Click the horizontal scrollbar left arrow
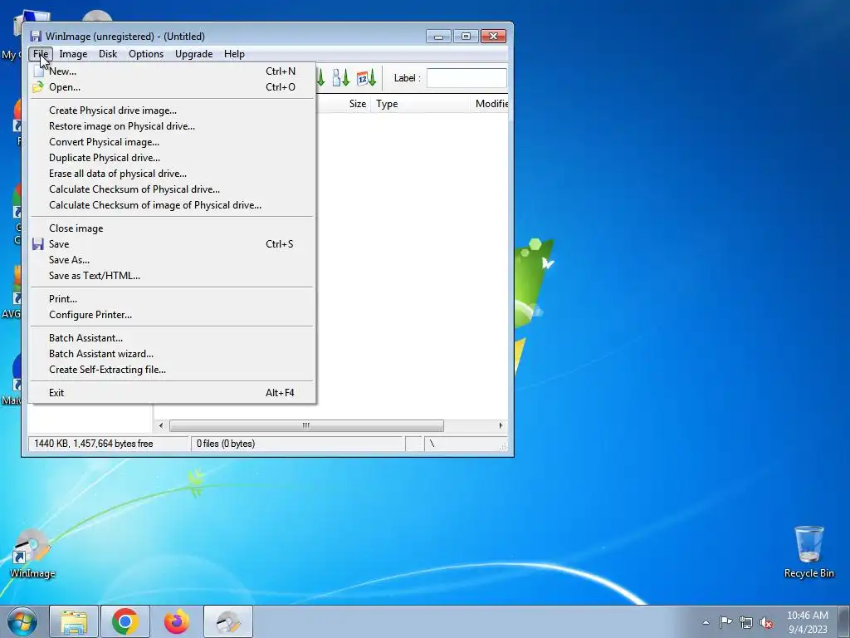The image size is (850, 638). tap(161, 425)
